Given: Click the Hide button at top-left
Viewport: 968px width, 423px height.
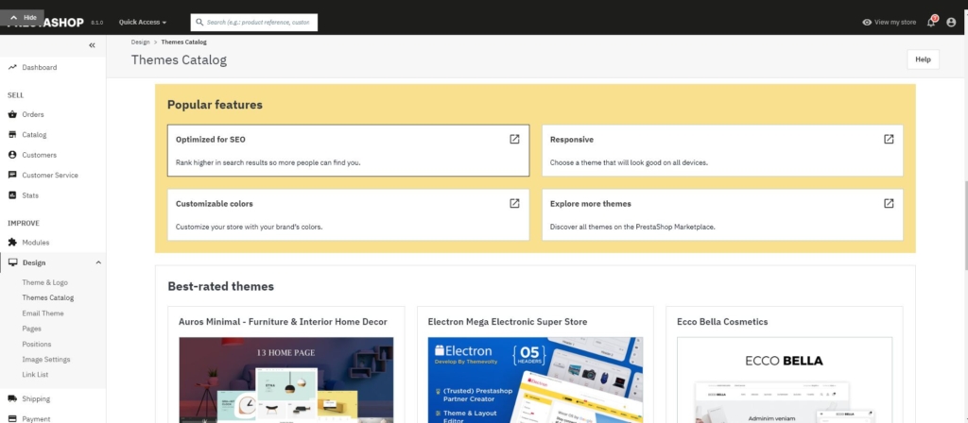Looking at the screenshot, I should (x=23, y=17).
